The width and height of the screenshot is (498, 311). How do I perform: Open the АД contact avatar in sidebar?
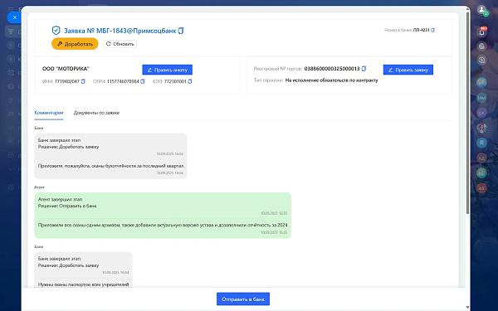481,158
